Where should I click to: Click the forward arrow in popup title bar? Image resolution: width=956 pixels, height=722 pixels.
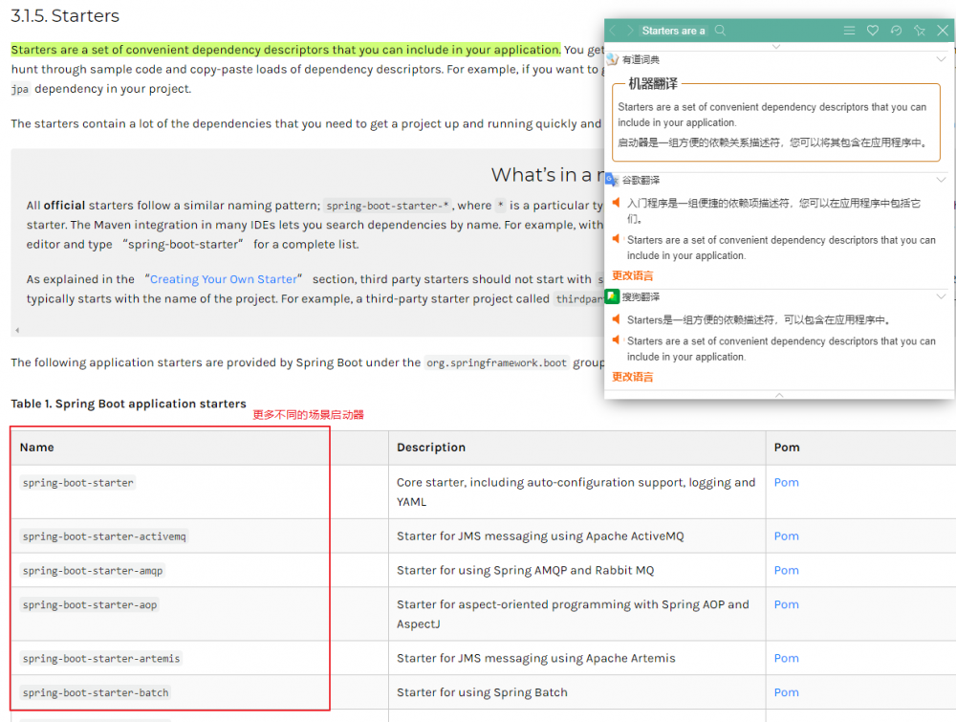pyautogui.click(x=629, y=30)
